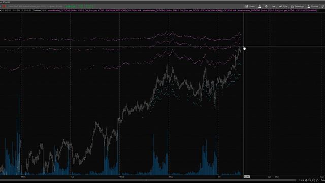Screen dimensions: 325x183
Task: Click the red symbol icon left of instrument name
Action: coord(4,6)
